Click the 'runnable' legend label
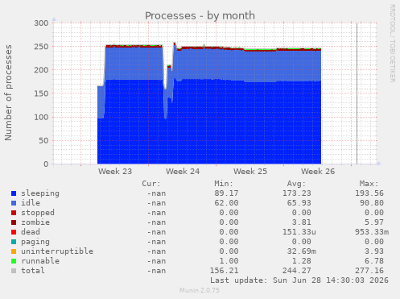This screenshot has width=400, height=299. [x=40, y=261]
